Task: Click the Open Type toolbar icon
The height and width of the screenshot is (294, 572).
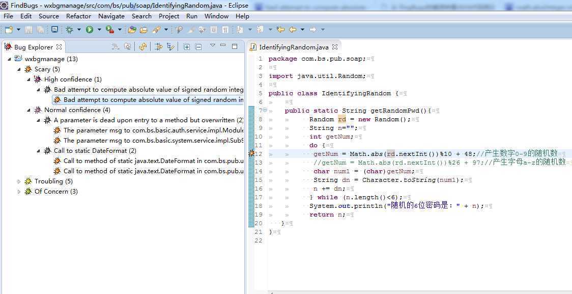Action: coord(132,30)
